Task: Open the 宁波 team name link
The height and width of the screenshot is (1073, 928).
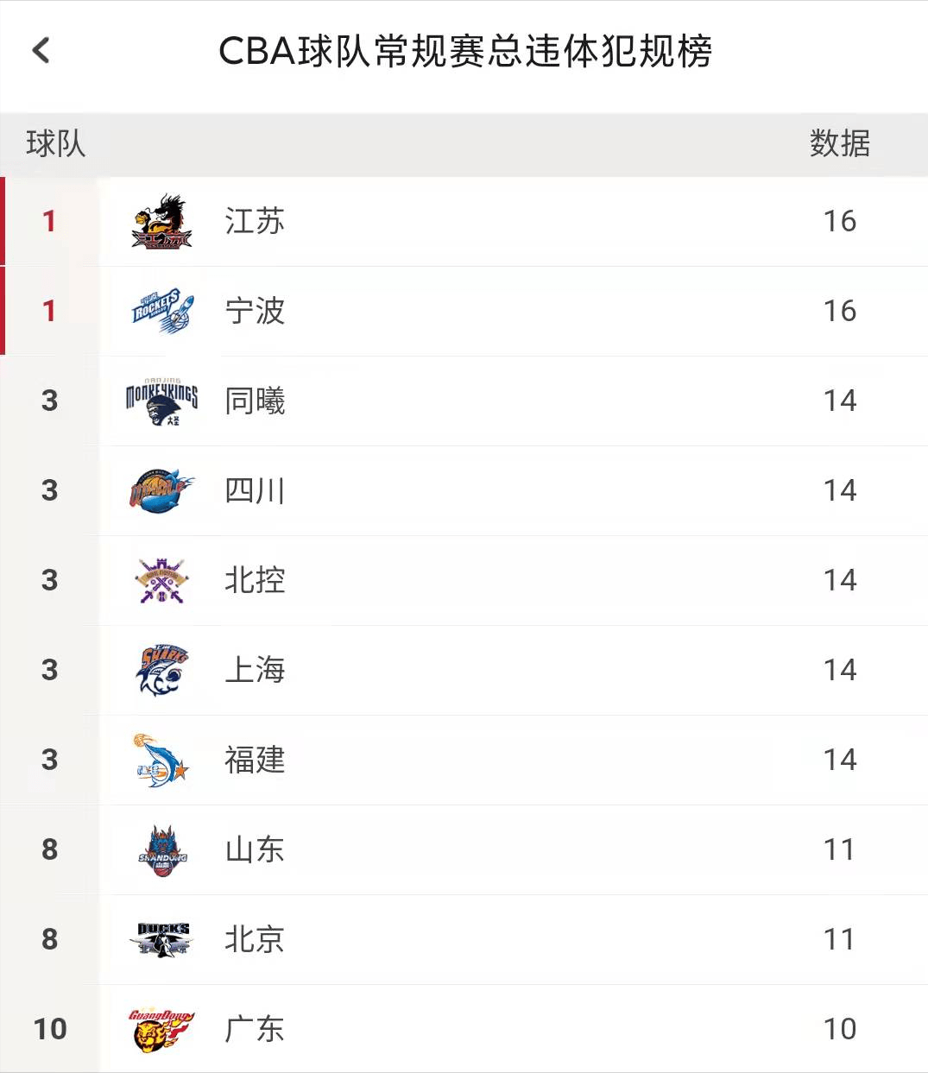Action: (x=255, y=312)
